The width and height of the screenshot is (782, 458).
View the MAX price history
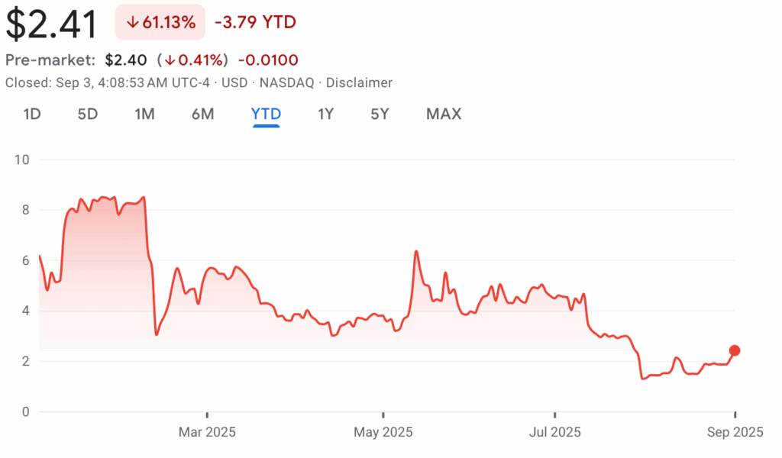coord(444,114)
